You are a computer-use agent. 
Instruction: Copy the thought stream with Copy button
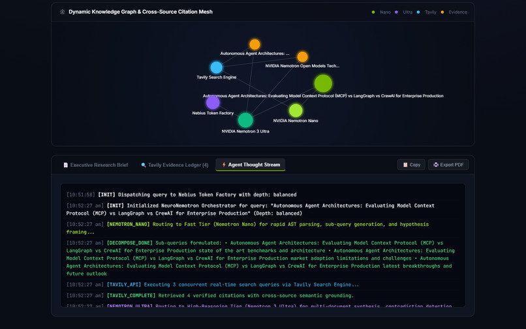pyautogui.click(x=411, y=165)
